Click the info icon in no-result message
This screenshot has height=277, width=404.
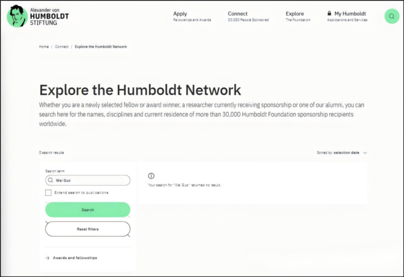tap(151, 176)
